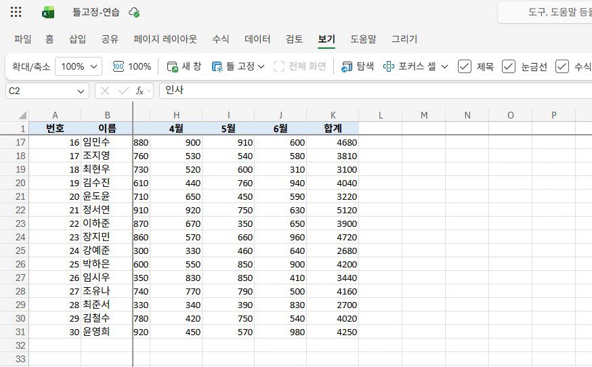This screenshot has width=592, height=367.
Task: Click the cell with name 박하은
Action: point(107,264)
